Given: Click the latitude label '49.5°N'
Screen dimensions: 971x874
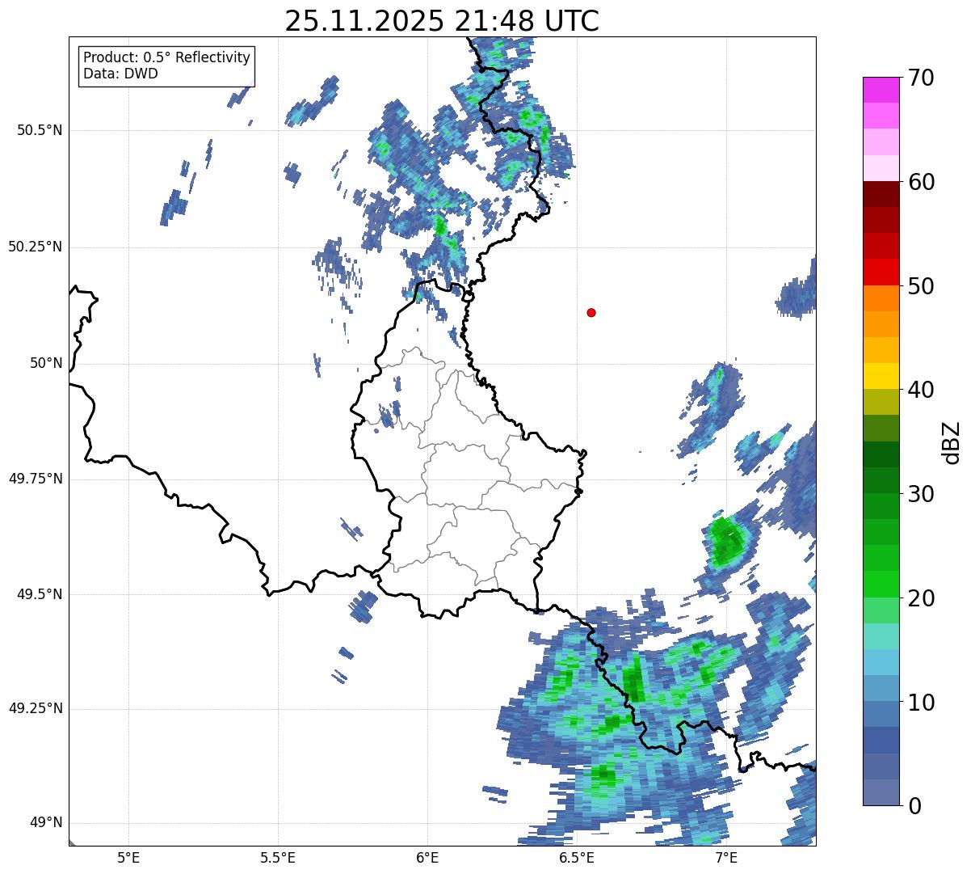Looking at the screenshot, I should pyautogui.click(x=40, y=594).
